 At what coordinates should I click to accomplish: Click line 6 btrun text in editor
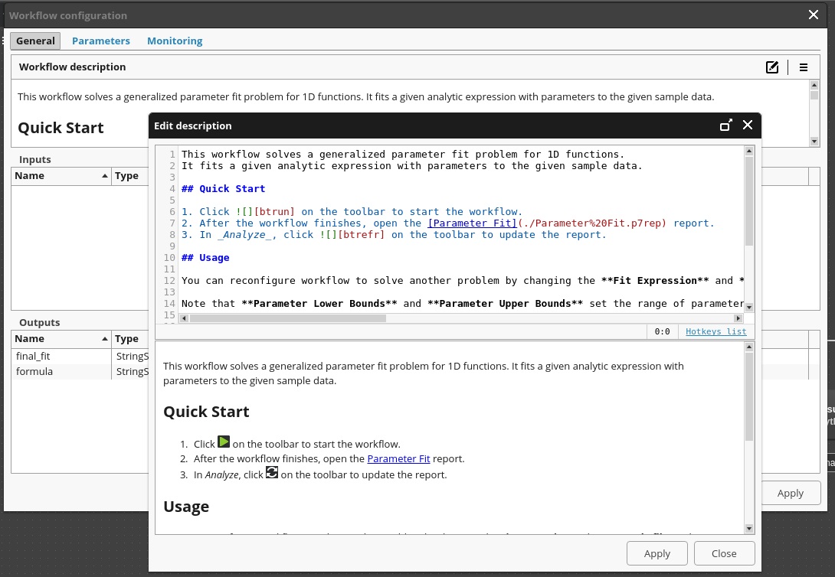[x=273, y=212]
